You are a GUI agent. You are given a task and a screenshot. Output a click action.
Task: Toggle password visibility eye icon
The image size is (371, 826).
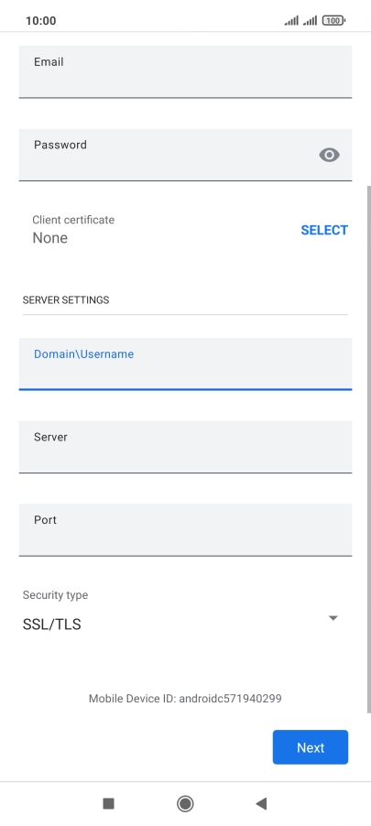click(x=330, y=155)
